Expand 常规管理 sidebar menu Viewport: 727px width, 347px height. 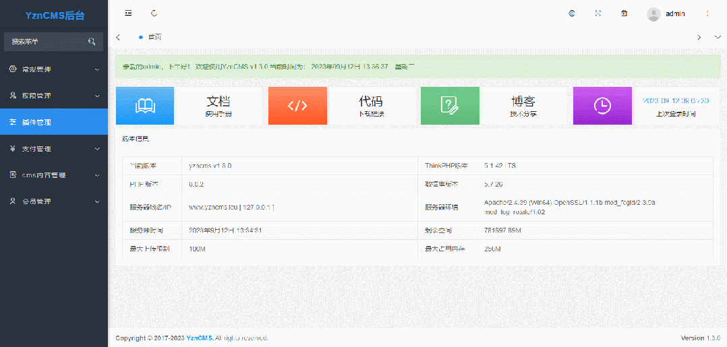click(x=54, y=69)
